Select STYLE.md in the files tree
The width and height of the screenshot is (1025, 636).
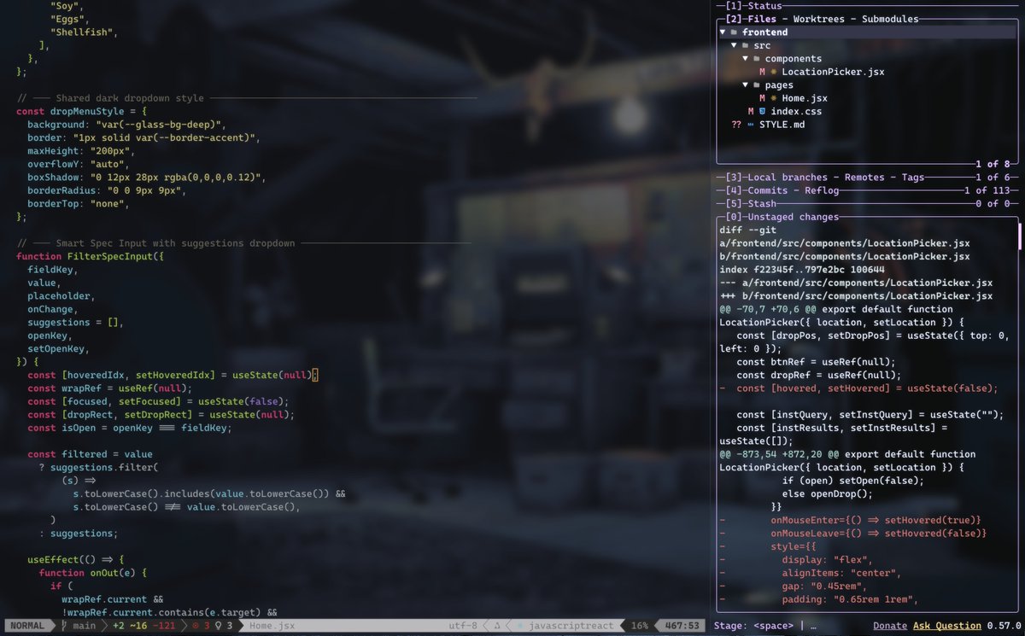pyautogui.click(x=782, y=125)
